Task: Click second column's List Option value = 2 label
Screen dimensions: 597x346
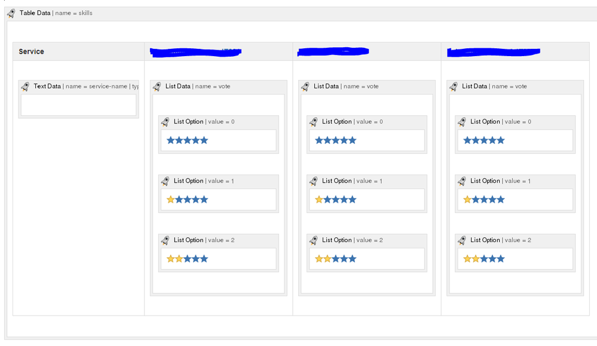Action: pos(353,240)
